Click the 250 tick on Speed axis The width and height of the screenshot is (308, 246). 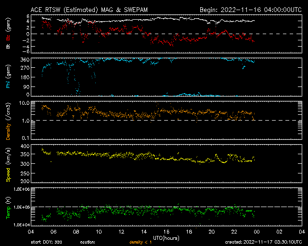(25, 173)
